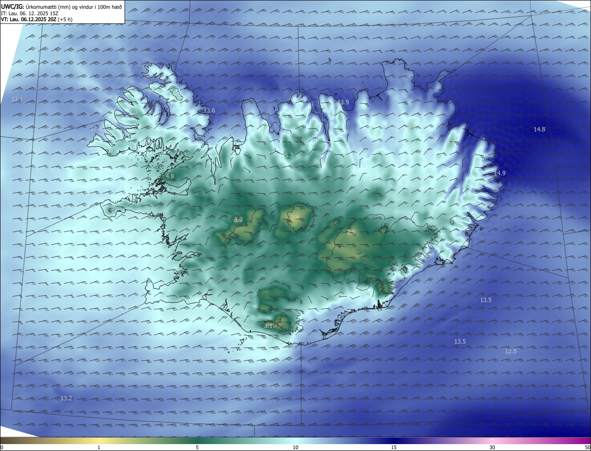The width and height of the screenshot is (591, 451).
Task: Click the 'VT: Lau. 06.12.2025 20Z (+5 h)' line
Action: coord(36,19)
